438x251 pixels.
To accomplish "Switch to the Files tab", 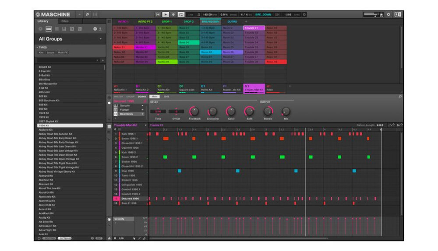I will (65, 21).
